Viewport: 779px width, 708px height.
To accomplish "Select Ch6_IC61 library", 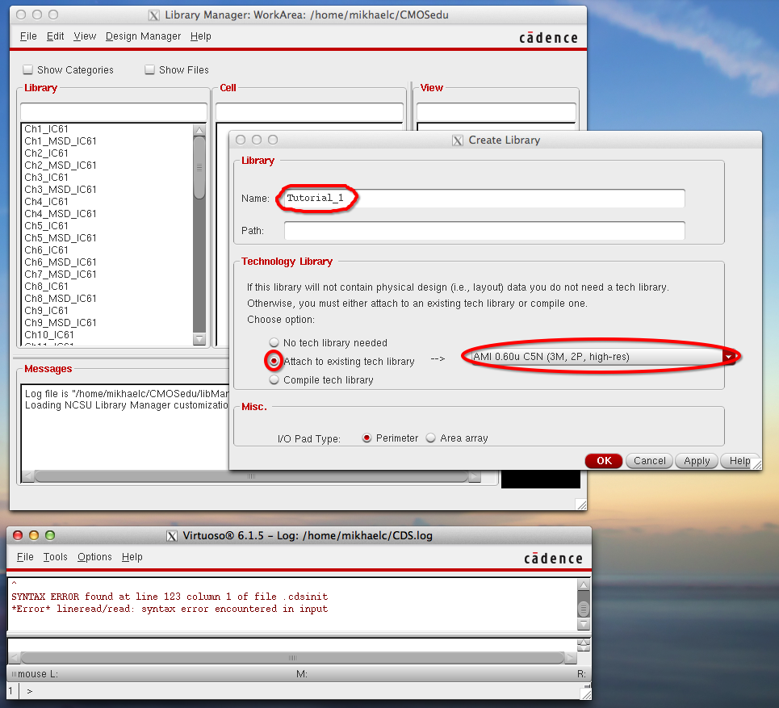I will [46, 250].
